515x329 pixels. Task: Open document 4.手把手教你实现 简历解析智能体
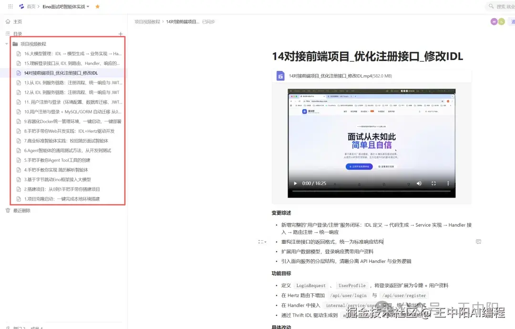[x=56, y=170]
